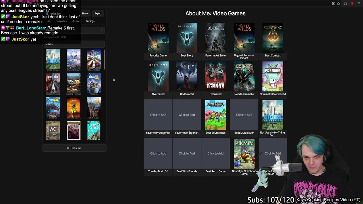This screenshot has width=363, height=204.
Task: Click to add a Favorite Antagonist
Action: [187, 115]
